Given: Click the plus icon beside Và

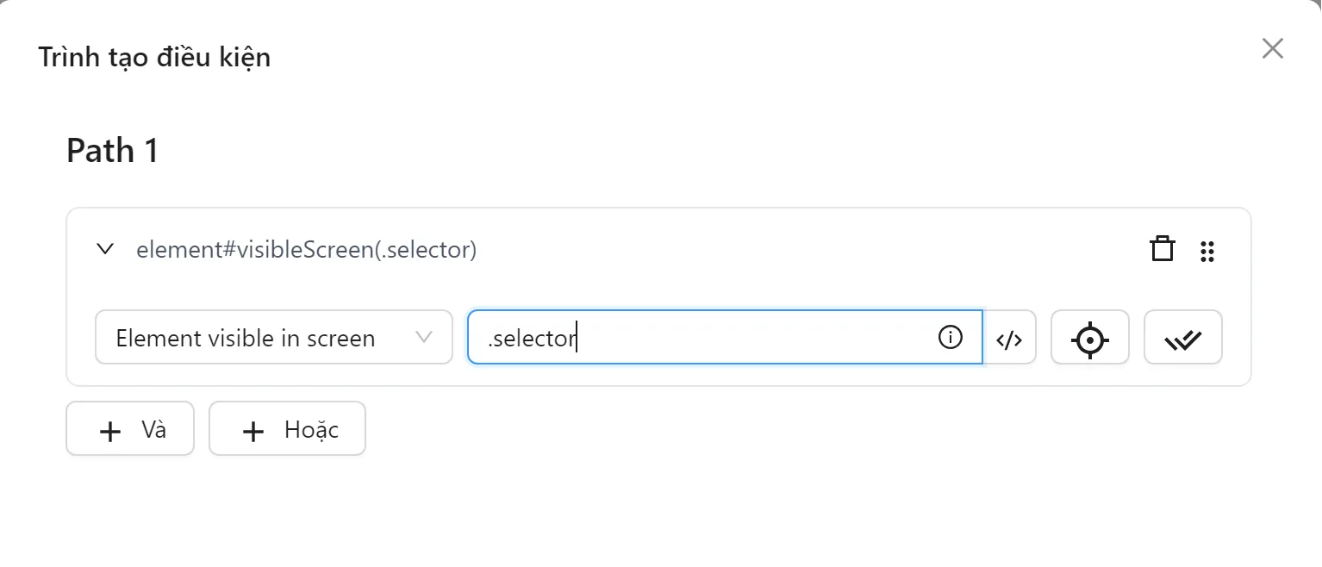Looking at the screenshot, I should 110,430.
